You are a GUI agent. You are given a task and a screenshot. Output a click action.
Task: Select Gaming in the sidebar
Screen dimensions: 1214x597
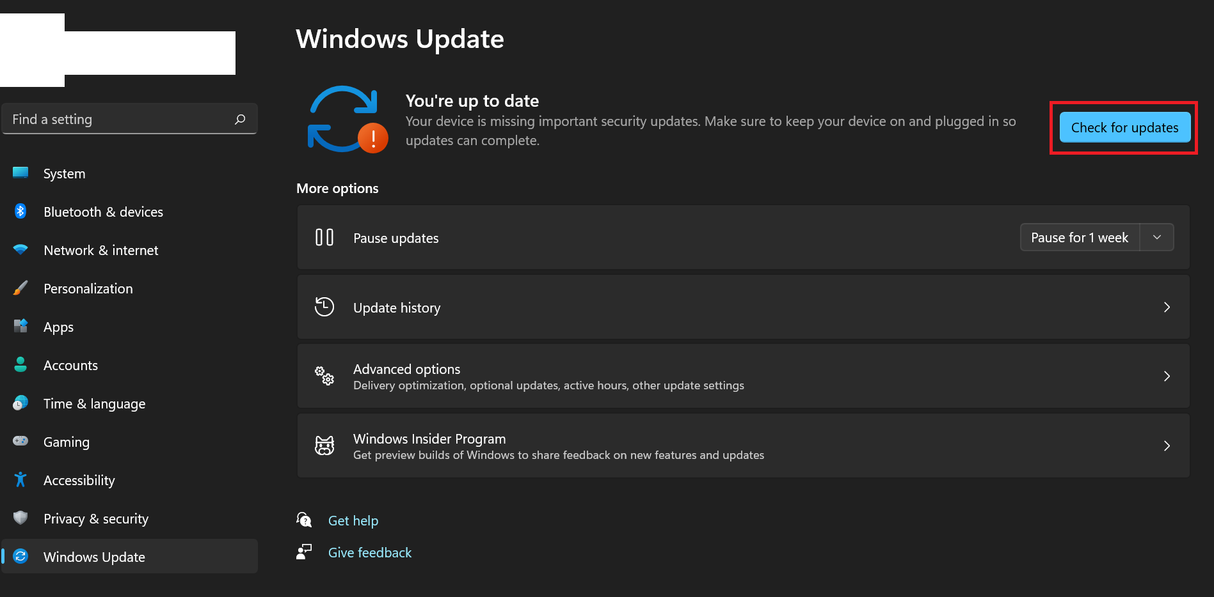[129, 442]
